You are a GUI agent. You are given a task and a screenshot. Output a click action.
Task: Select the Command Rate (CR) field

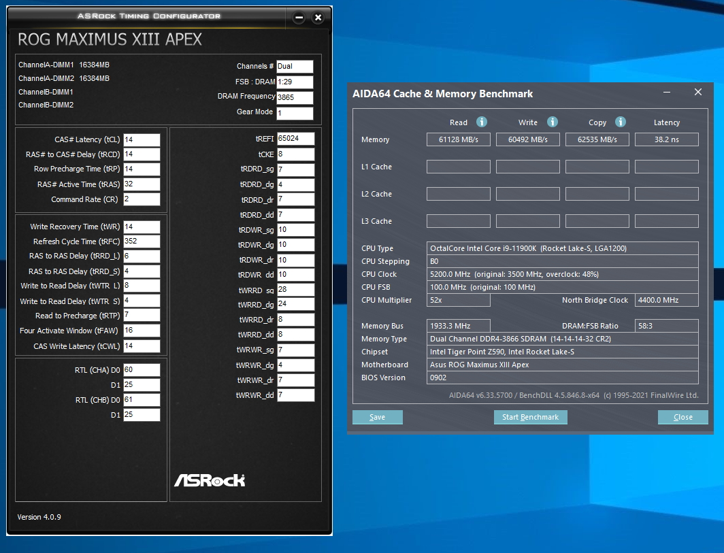(x=142, y=199)
